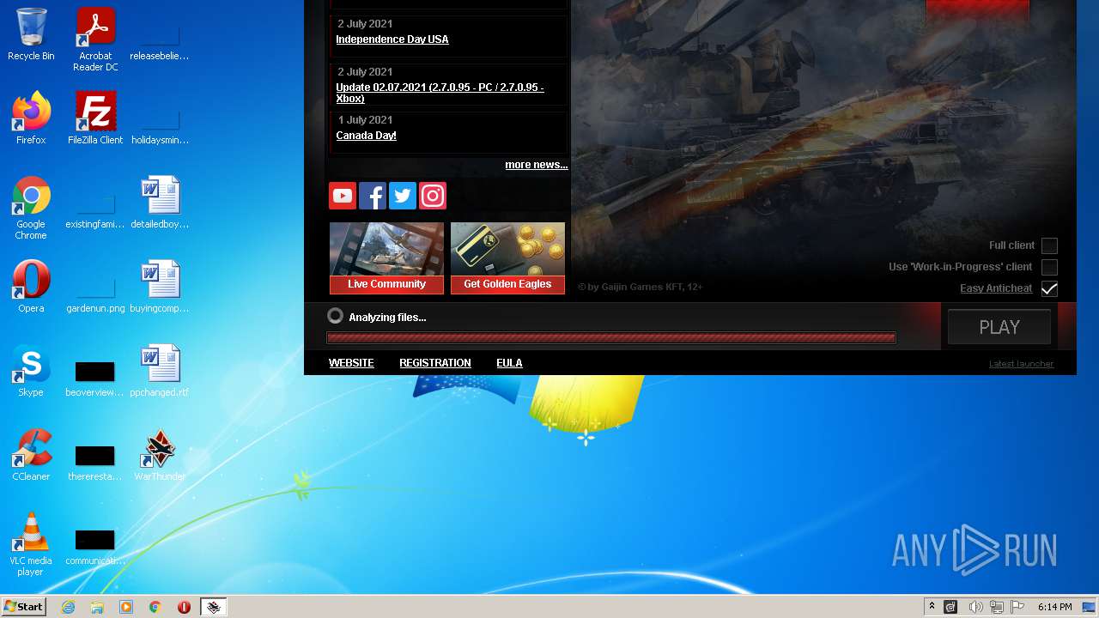Screen dimensions: 1099x618
Task: Open the EULA link
Action: pos(509,363)
